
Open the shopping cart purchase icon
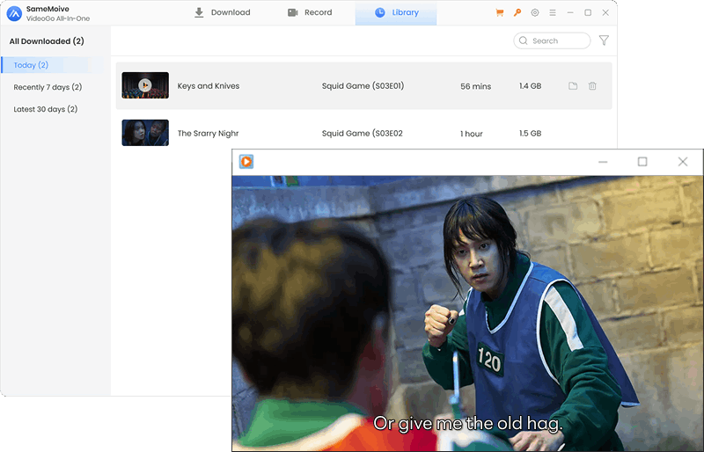coord(500,12)
